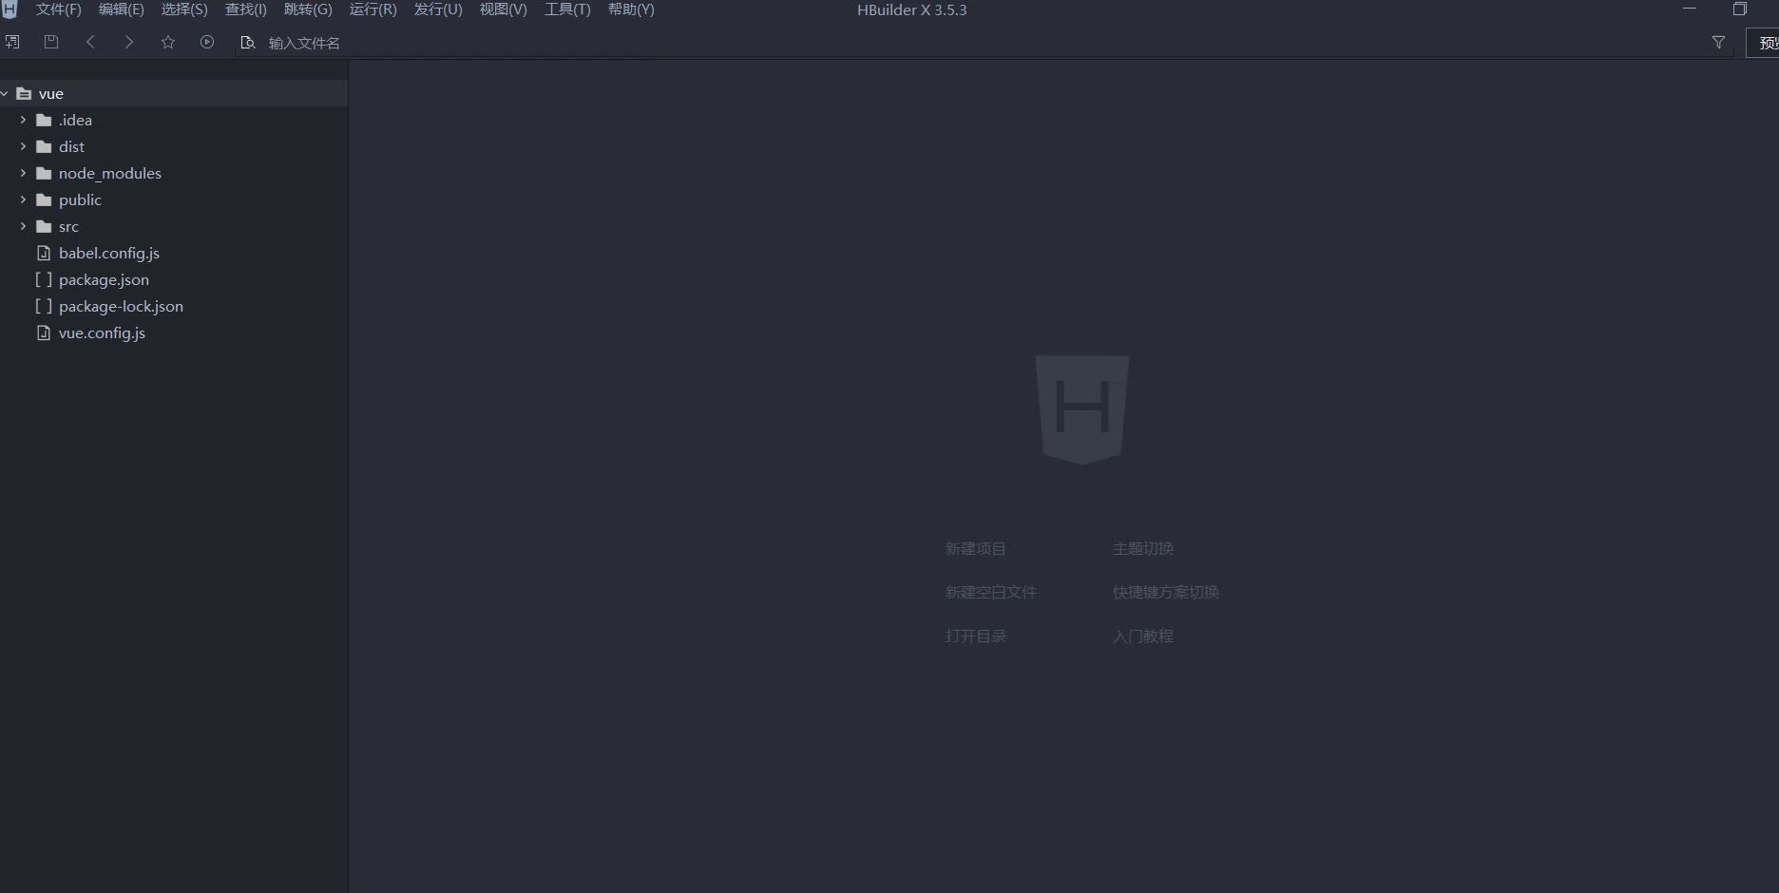
Task: Select the babel.config.js file name
Action: pos(109,254)
